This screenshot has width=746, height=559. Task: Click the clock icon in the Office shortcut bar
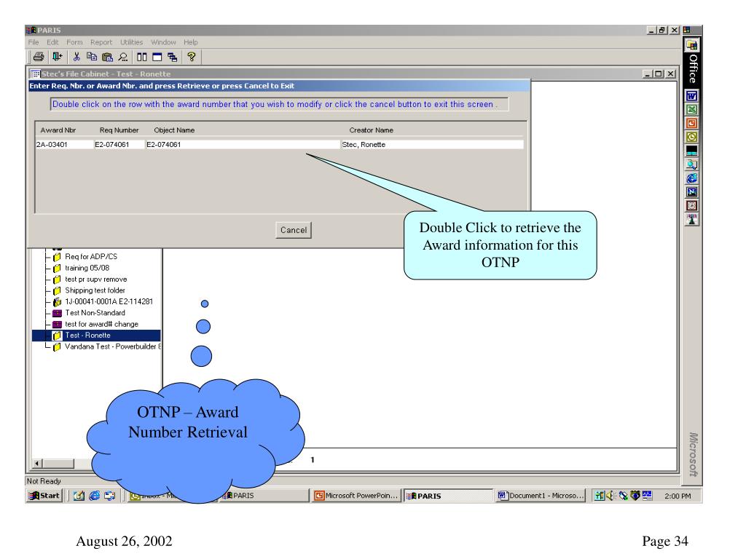click(x=692, y=206)
